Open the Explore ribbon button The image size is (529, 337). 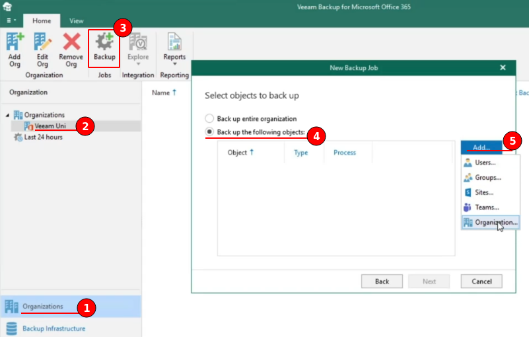pyautogui.click(x=138, y=50)
